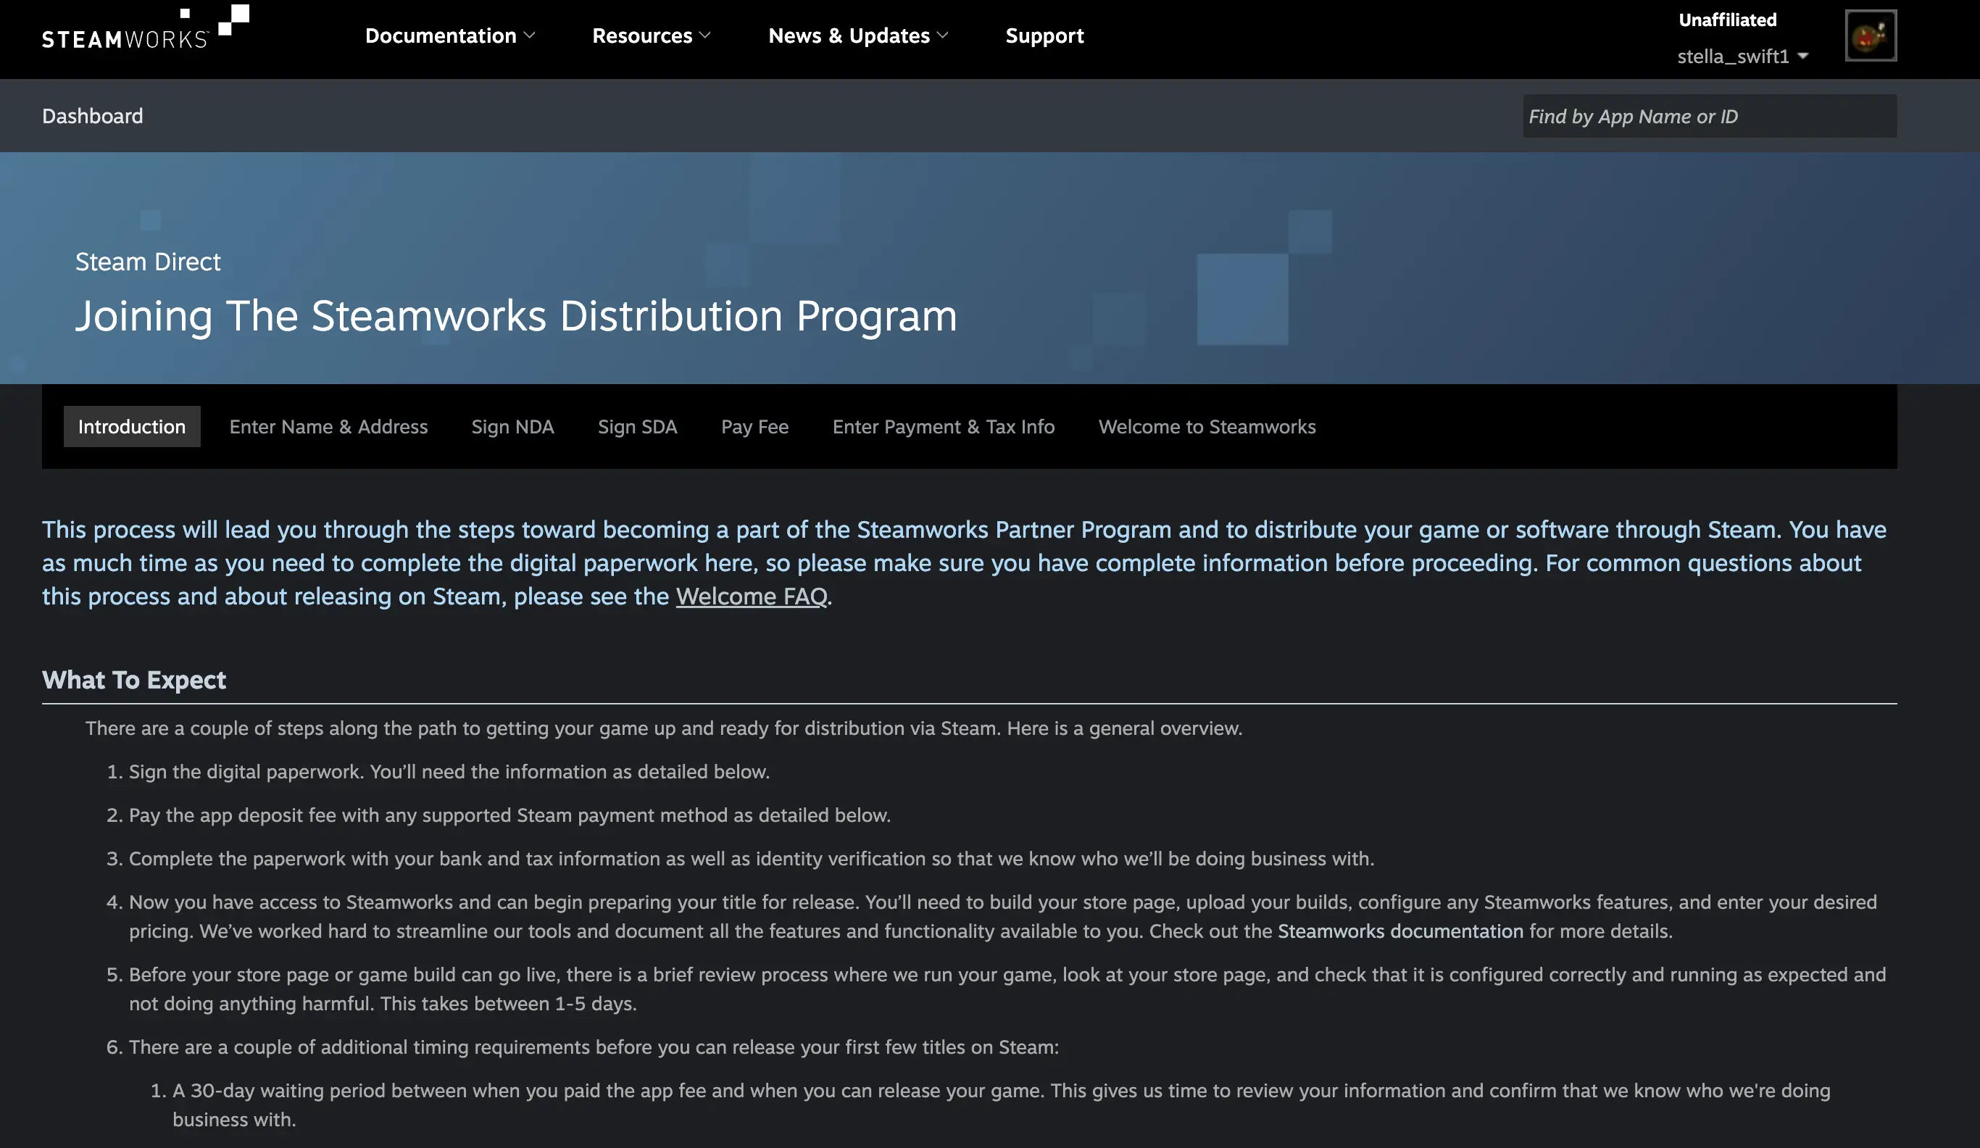Click step 'Sign the digital paperwork'
The image size is (1980, 1148).
(x=449, y=772)
